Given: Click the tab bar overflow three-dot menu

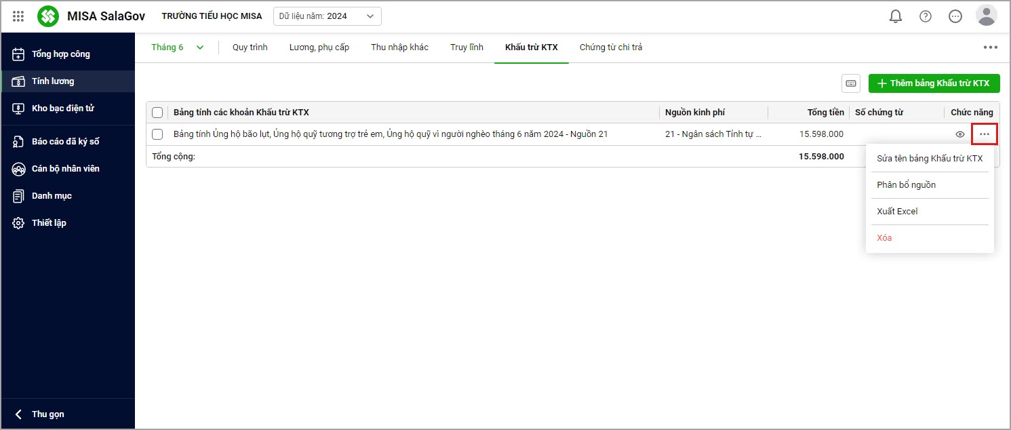Looking at the screenshot, I should tap(990, 47).
